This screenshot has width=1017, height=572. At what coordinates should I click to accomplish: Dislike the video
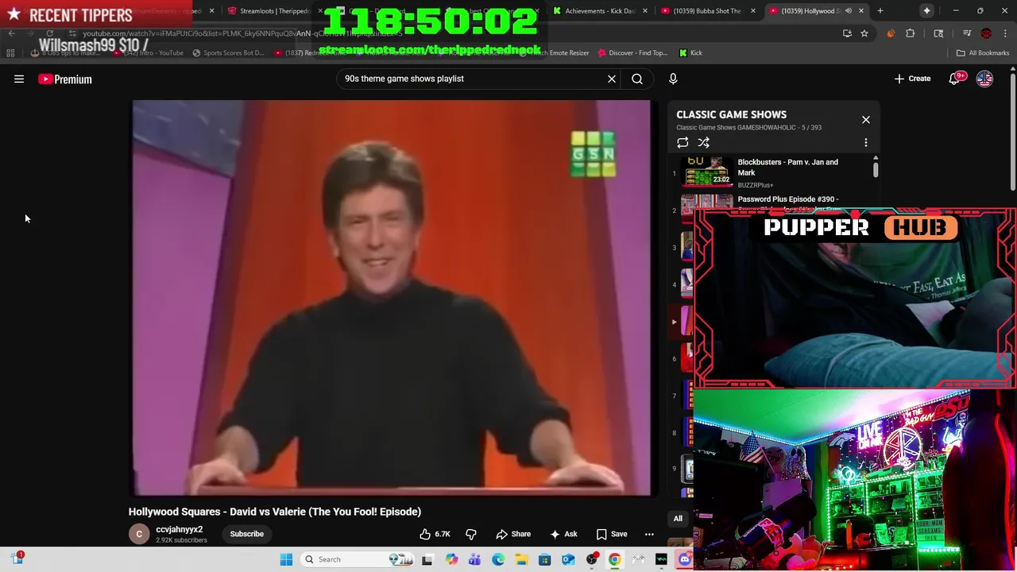click(470, 534)
